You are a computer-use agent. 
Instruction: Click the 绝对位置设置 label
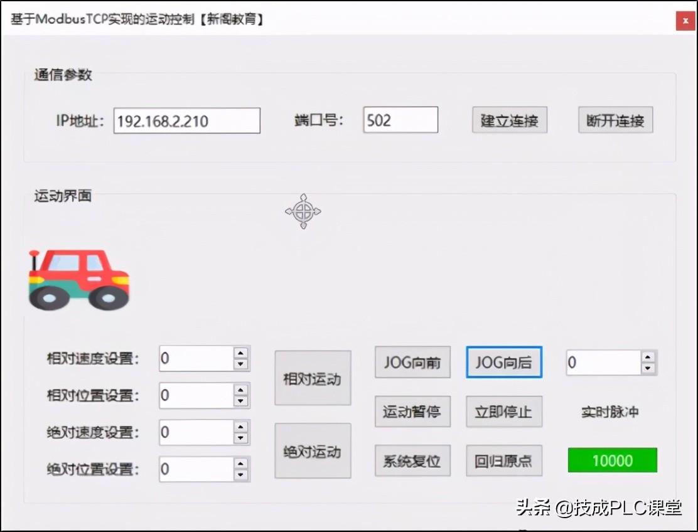click(93, 469)
